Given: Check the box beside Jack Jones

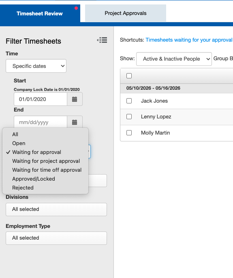Looking at the screenshot, I should 129,101.
